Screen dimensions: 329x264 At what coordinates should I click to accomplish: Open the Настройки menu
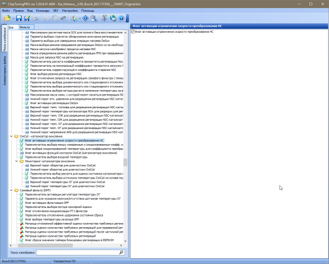(x=70, y=11)
